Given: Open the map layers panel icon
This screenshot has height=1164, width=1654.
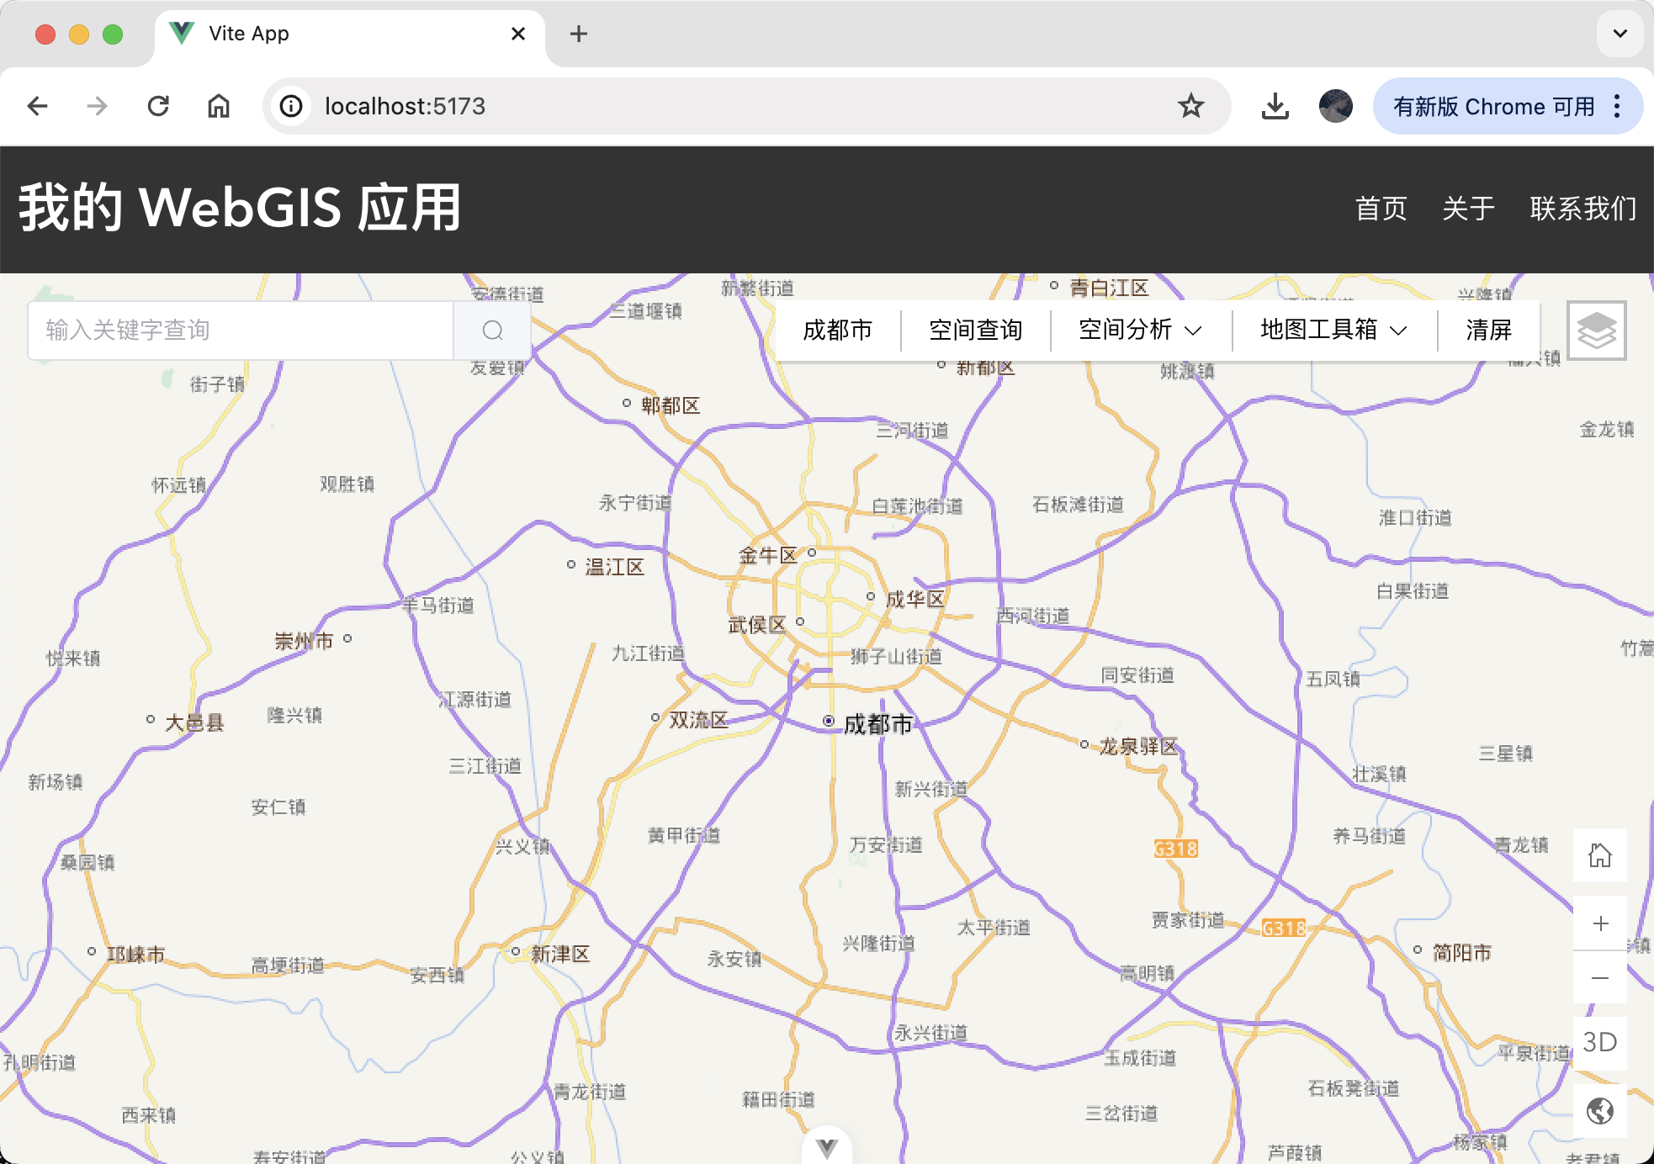Looking at the screenshot, I should click(1597, 331).
